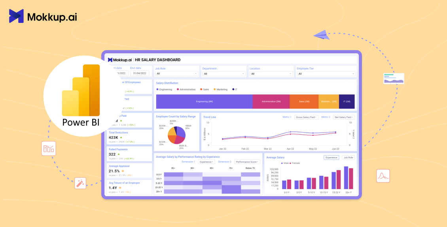Click the HR SALARY DASHBOARD title
Image resolution: width=447 pixels, height=227 pixels.
pos(158,60)
